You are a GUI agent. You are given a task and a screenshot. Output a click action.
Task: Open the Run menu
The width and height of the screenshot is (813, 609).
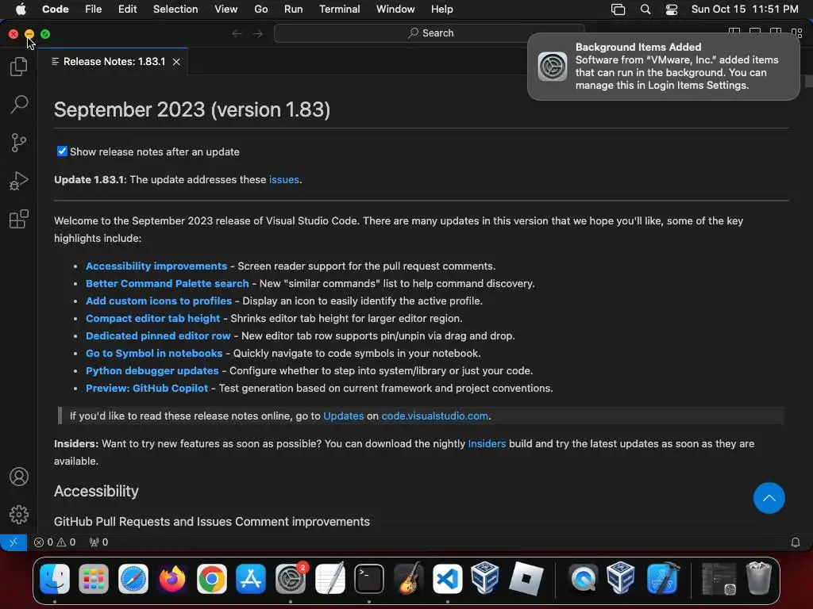pos(294,10)
